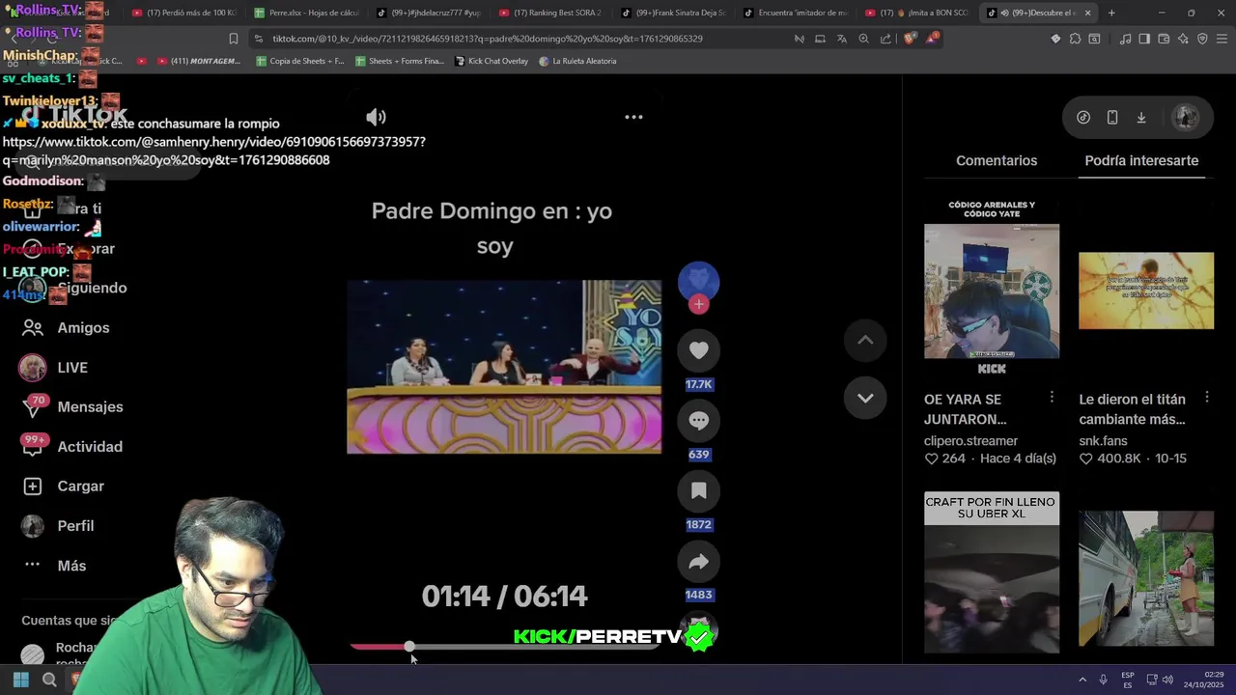Expand the system tray hidden icons chevron
Screen dimensions: 1236x695
pyautogui.click(x=1081, y=680)
